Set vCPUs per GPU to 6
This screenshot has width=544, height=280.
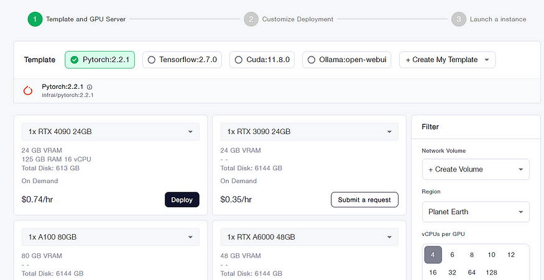click(452, 255)
